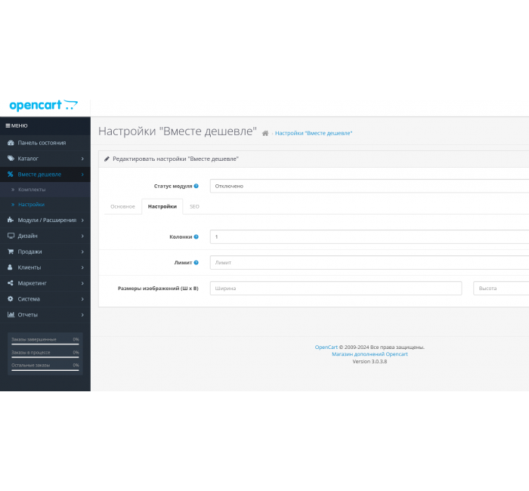
Task: Click the puzzle icon beside Модули / Расширения
Action: pyautogui.click(x=11, y=220)
